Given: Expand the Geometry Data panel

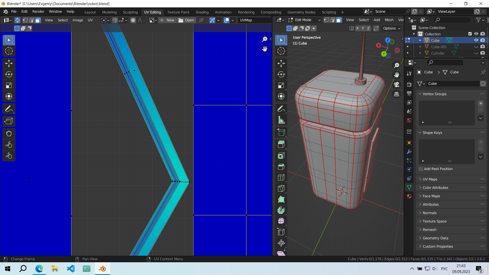Looking at the screenshot, I should pyautogui.click(x=435, y=238).
